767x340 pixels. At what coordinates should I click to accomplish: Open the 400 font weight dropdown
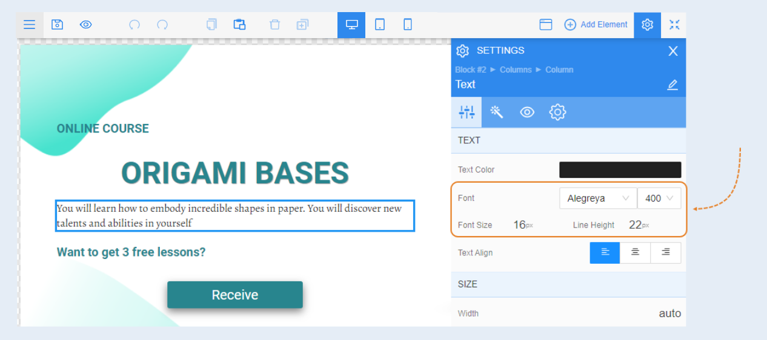(x=659, y=198)
